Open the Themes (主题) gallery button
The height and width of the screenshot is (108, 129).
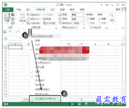coord(7,19)
